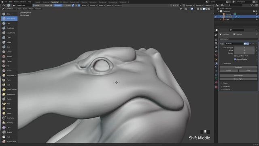Switch to the Sculpting workspace tab
The image size is (259, 146).
55,2
